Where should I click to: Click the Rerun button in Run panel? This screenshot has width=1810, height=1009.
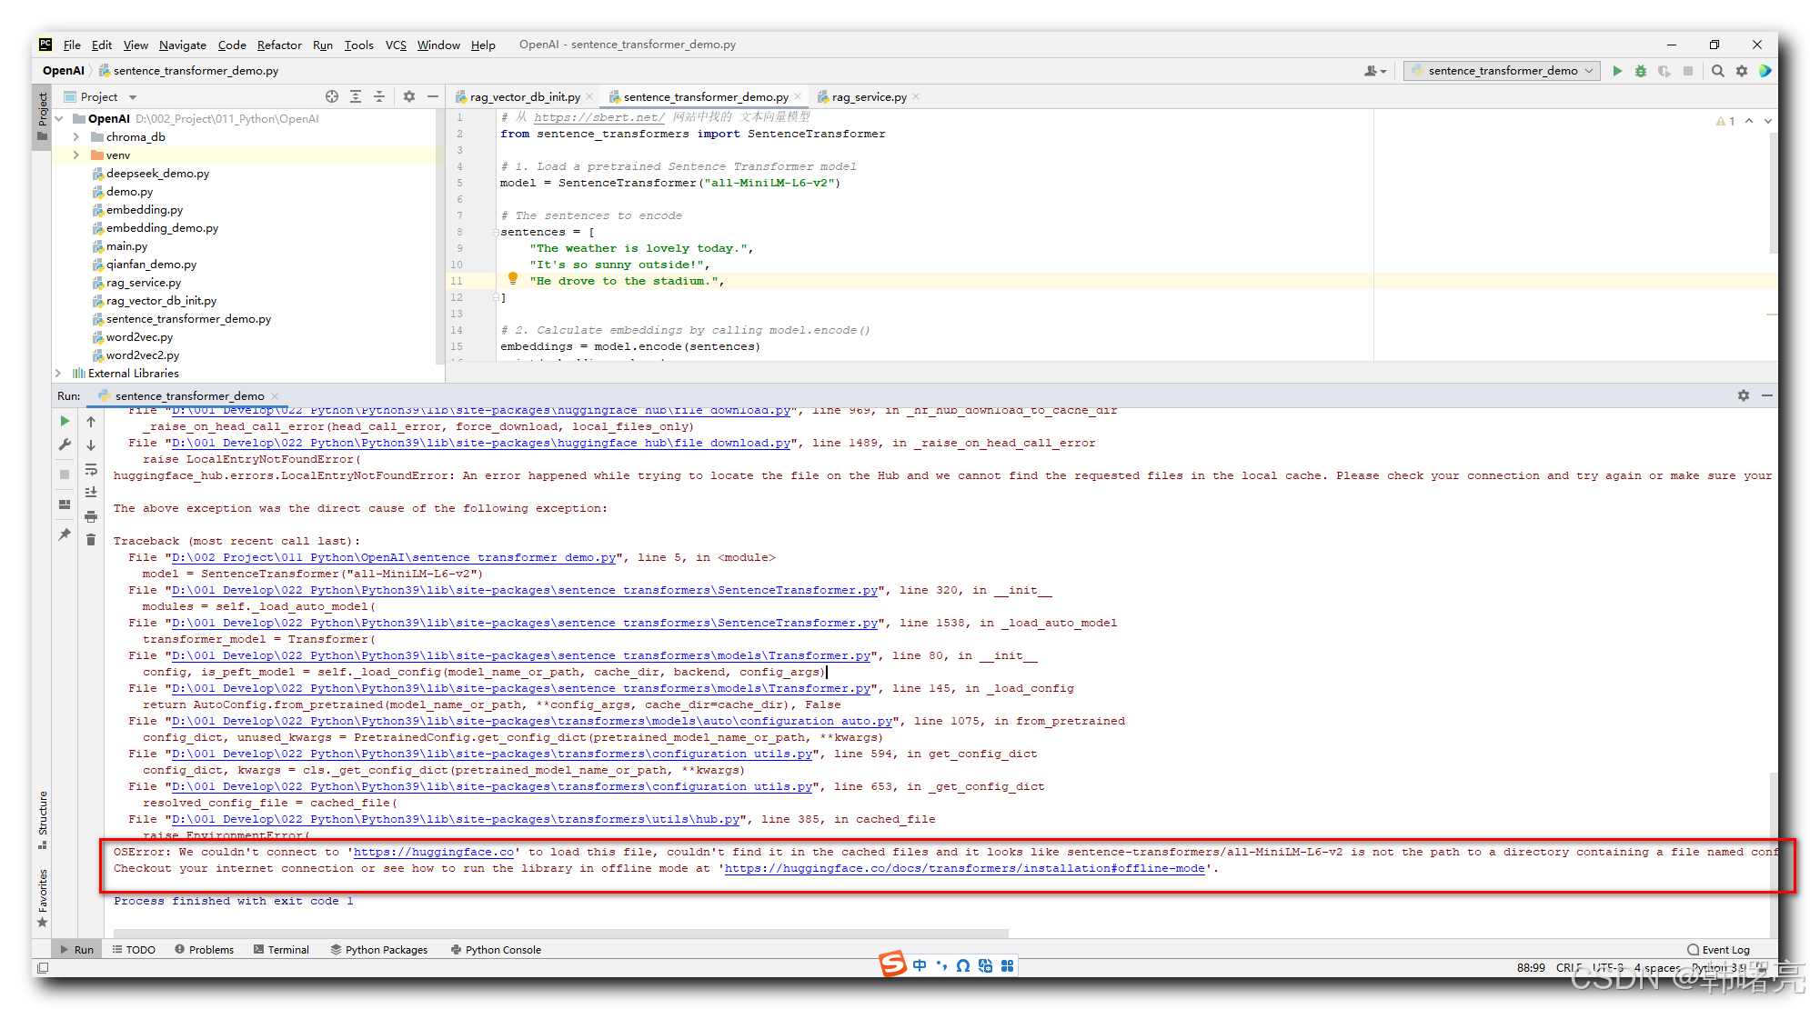[65, 421]
